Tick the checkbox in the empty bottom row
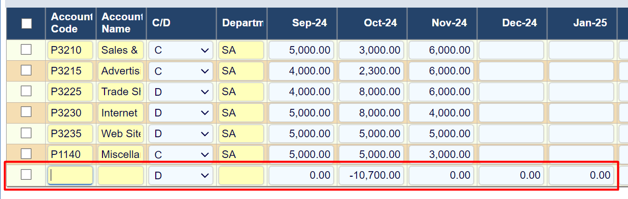Viewport: 628px width, 199px height. click(x=26, y=175)
